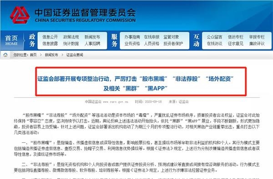Screen dimensions: 273x179
Task: Click the article headline 证监会部署开展专项整治行动
Action: 135,79
